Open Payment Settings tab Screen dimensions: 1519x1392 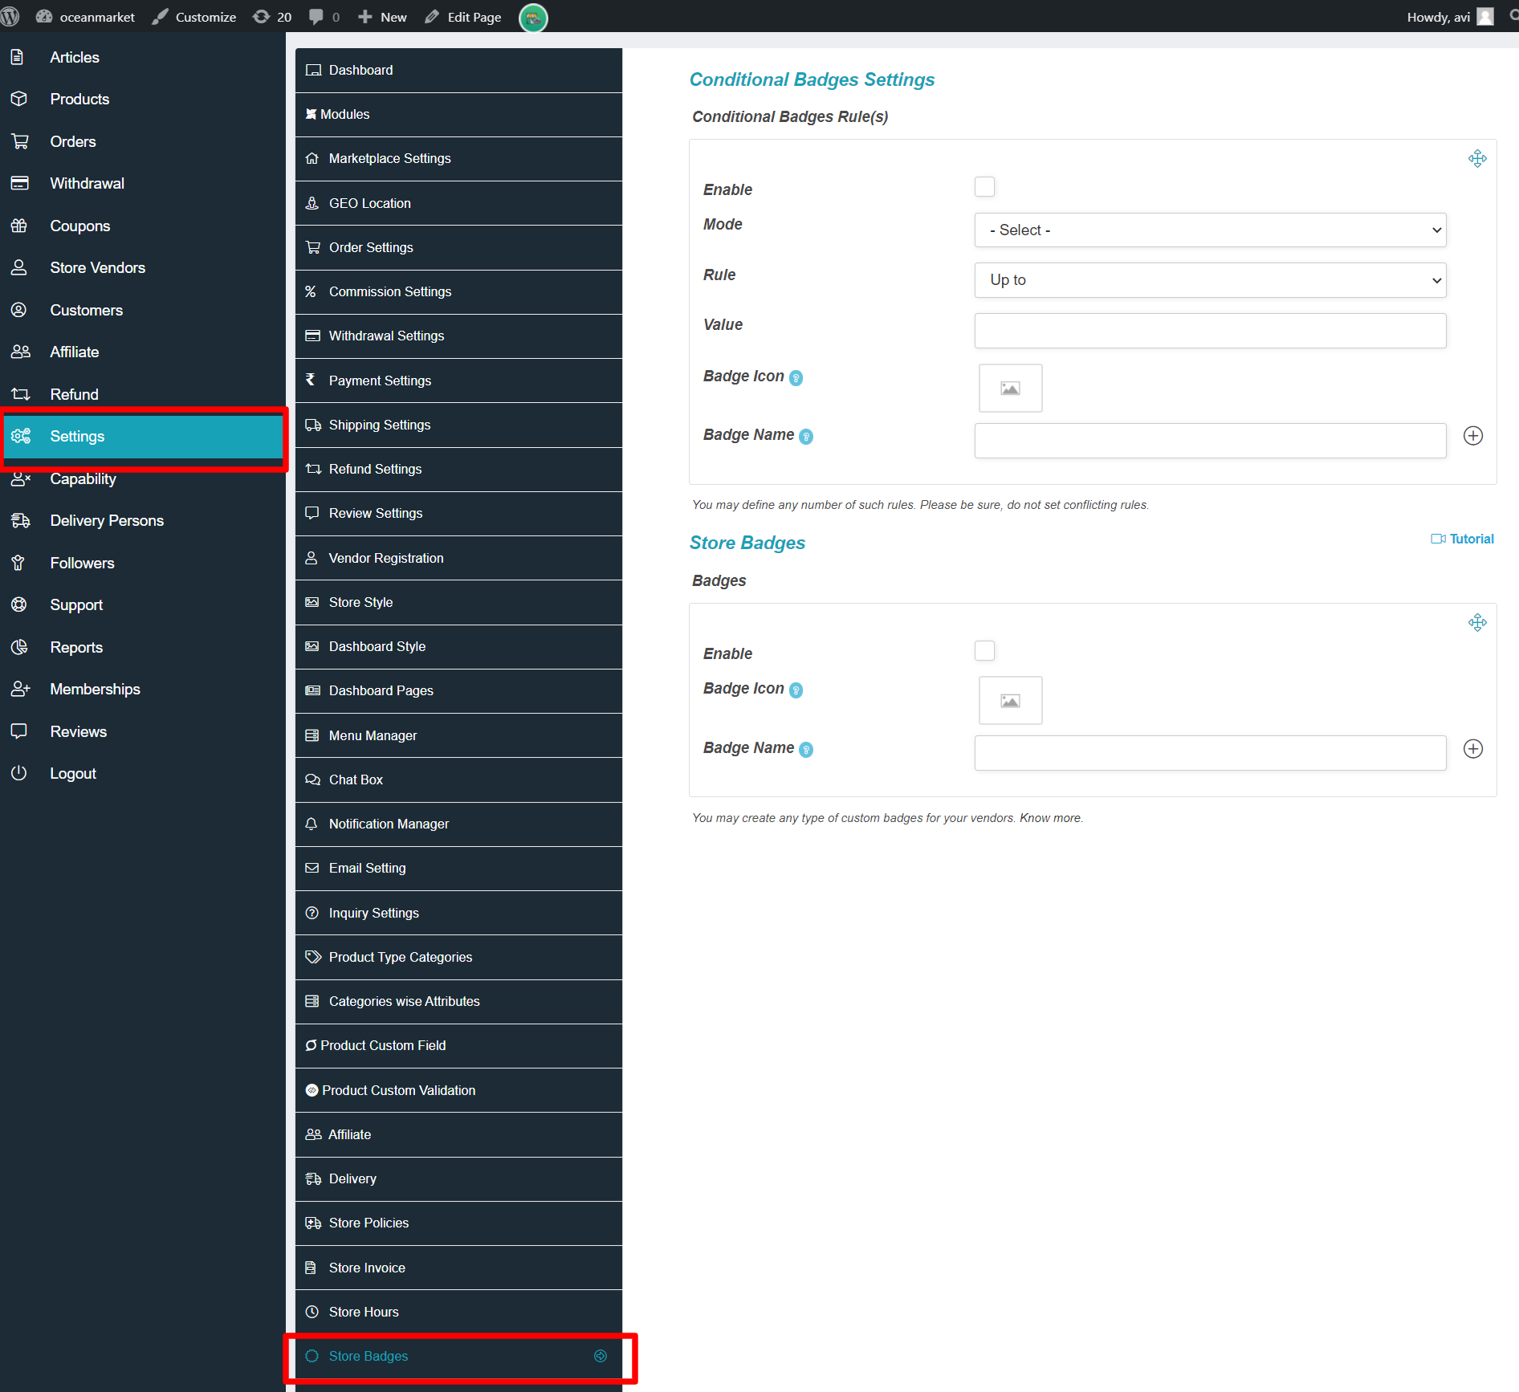[x=458, y=381]
